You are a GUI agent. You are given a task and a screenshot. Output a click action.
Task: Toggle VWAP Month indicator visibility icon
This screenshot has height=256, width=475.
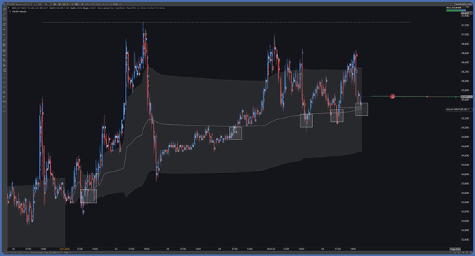[10, 11]
